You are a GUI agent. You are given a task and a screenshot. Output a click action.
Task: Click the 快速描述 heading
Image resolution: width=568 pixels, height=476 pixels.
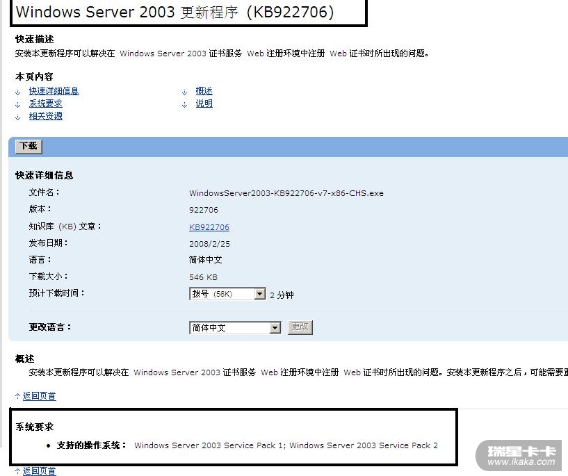coord(34,39)
